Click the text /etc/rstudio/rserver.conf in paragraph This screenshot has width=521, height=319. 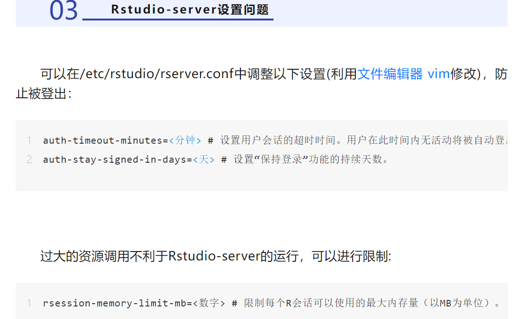click(157, 74)
